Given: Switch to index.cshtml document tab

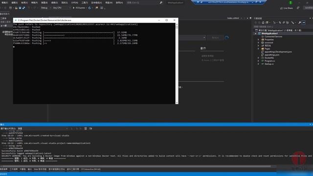Looking at the screenshot, I should 233,18.
